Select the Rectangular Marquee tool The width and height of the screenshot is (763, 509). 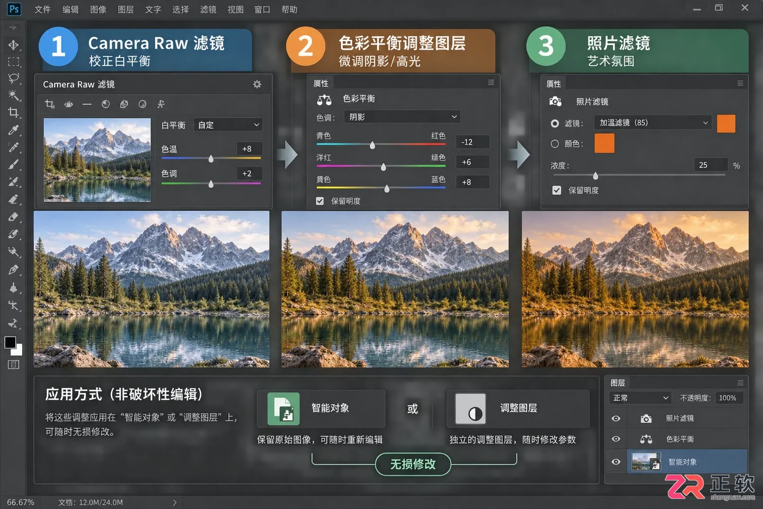coord(14,62)
